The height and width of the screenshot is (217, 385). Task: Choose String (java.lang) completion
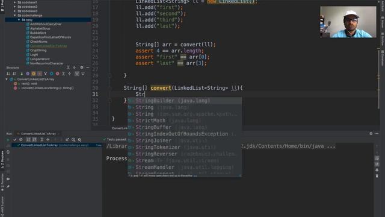pos(184,107)
